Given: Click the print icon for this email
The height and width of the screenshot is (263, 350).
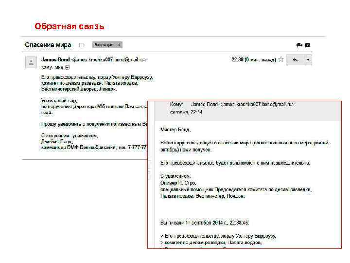Looking at the screenshot, I should (x=299, y=45).
